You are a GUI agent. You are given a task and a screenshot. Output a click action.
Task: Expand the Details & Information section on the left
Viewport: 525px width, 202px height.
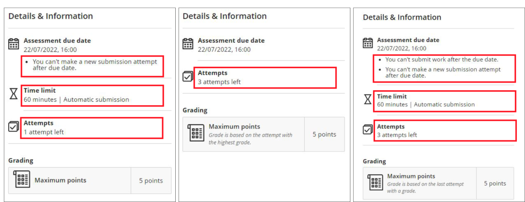[x=51, y=16]
